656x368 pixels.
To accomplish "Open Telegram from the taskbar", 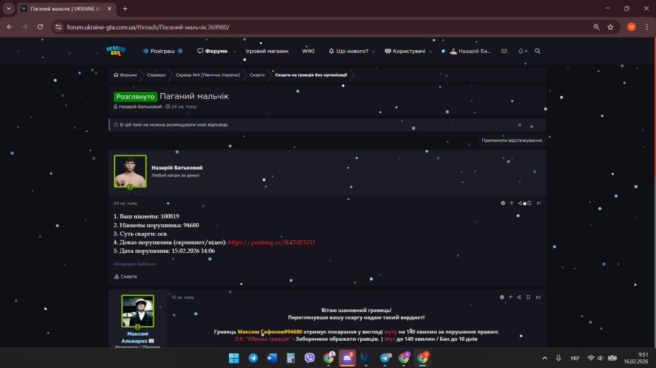I will click(253, 358).
